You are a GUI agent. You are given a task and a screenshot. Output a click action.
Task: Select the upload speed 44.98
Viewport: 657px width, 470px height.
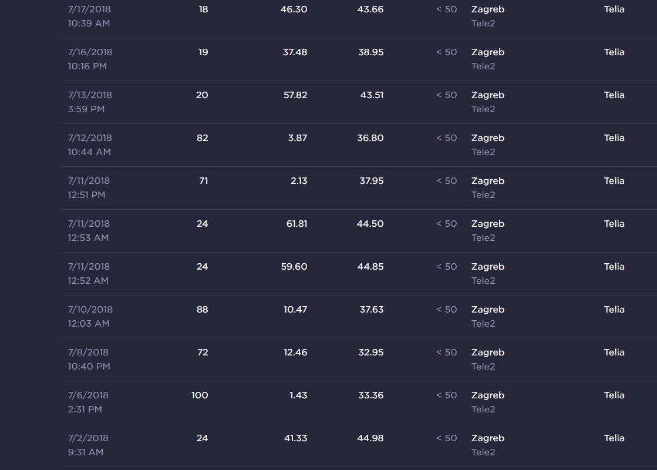[370, 438]
